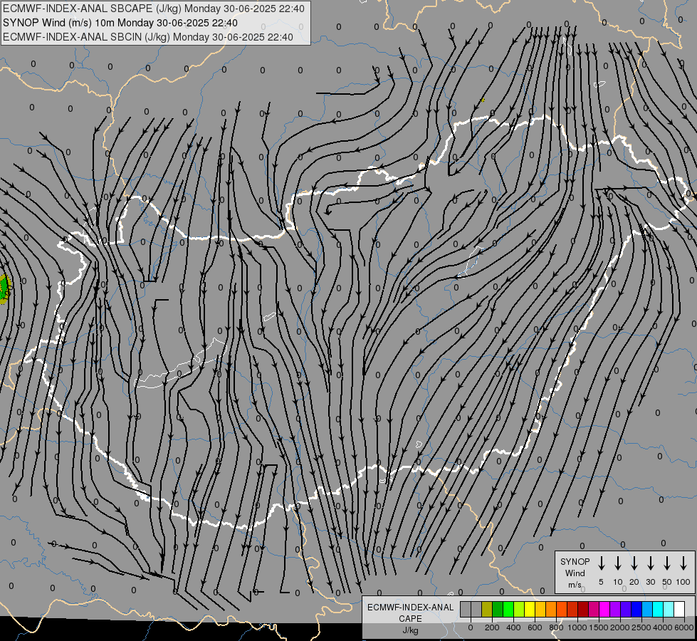Click the '4000' tick label on CAPE scale
This screenshot has width=697, height=641.
pos(663,627)
